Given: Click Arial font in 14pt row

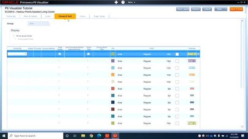Looking at the screenshot, I should tap(120, 61).
